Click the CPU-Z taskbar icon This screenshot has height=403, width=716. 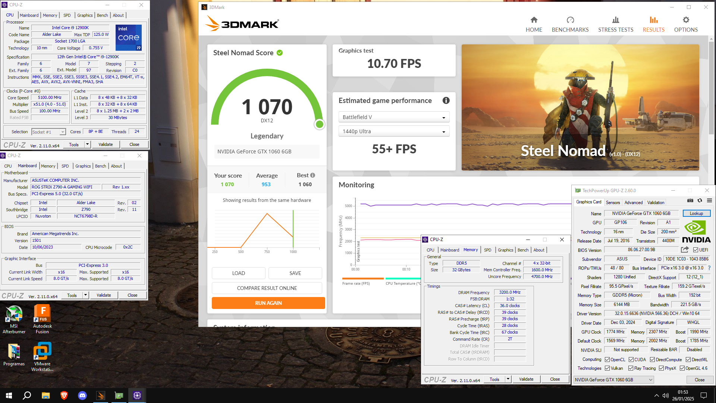point(137,396)
